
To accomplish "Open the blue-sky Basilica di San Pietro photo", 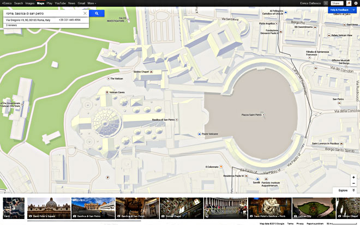I will coord(93,208).
